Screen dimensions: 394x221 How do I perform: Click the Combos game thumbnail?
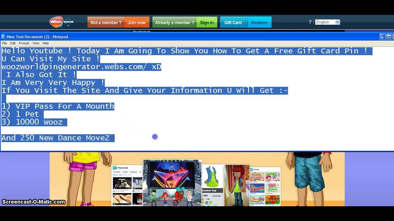(257, 199)
